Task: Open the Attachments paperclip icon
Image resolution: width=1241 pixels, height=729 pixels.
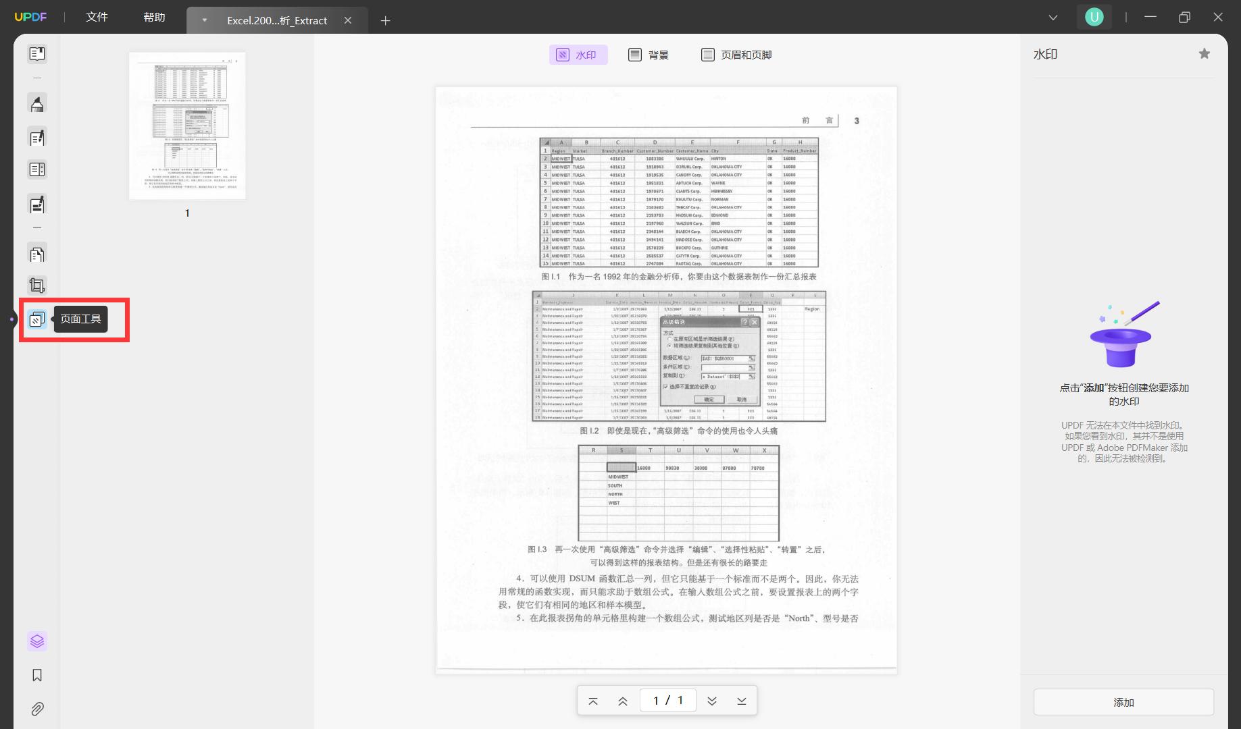Action: 37,709
